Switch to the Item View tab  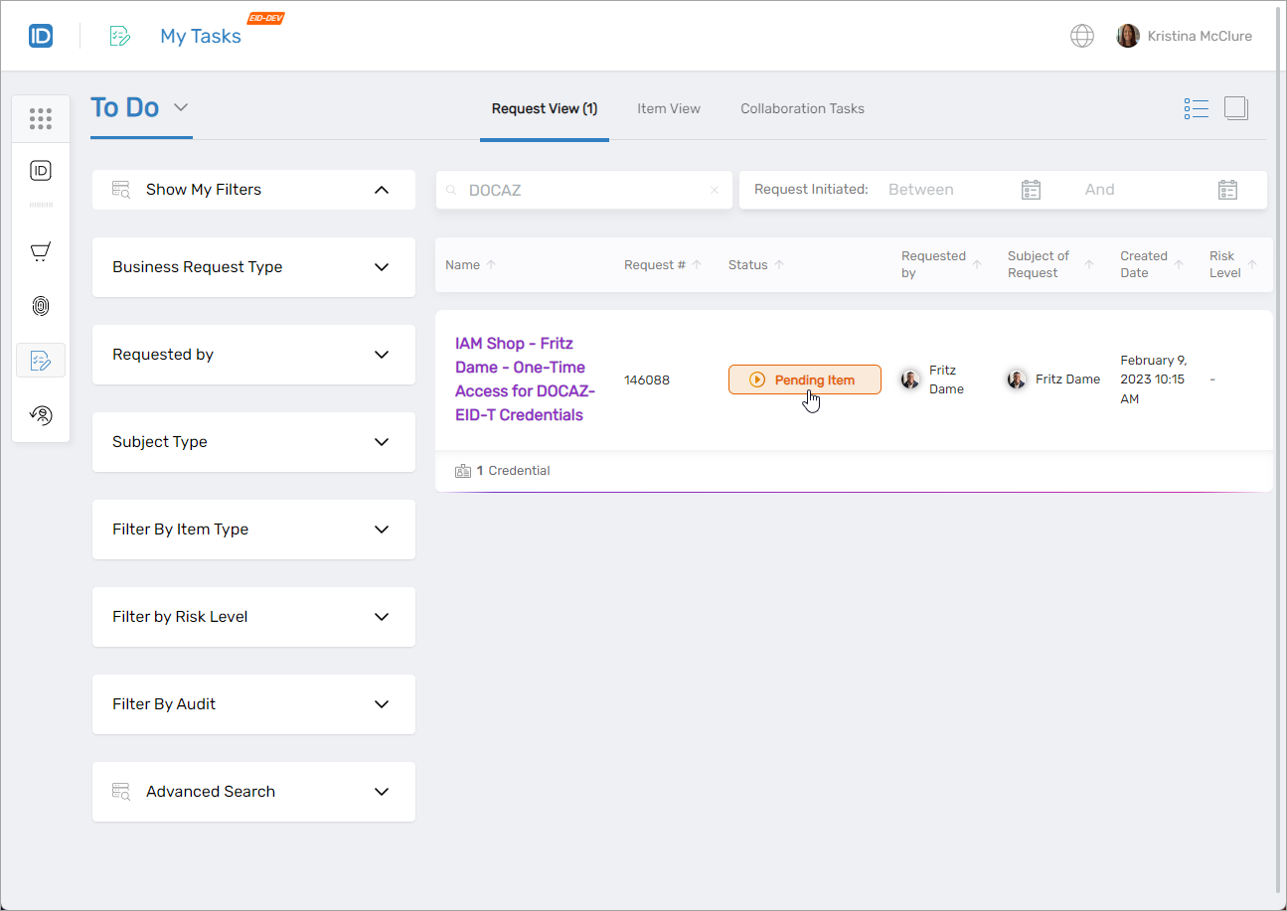pos(668,108)
